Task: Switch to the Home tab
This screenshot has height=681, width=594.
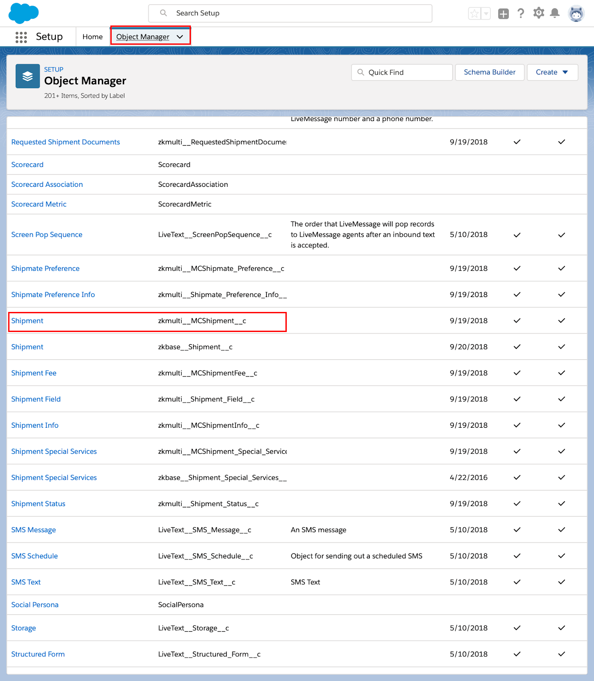Action: [x=92, y=37]
